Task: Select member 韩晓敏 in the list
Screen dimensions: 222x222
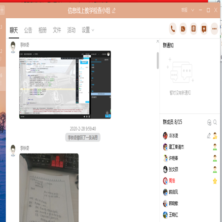Action: [190, 203]
